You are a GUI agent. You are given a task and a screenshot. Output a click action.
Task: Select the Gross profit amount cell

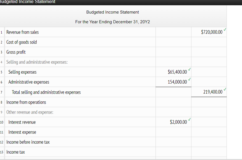(173, 52)
